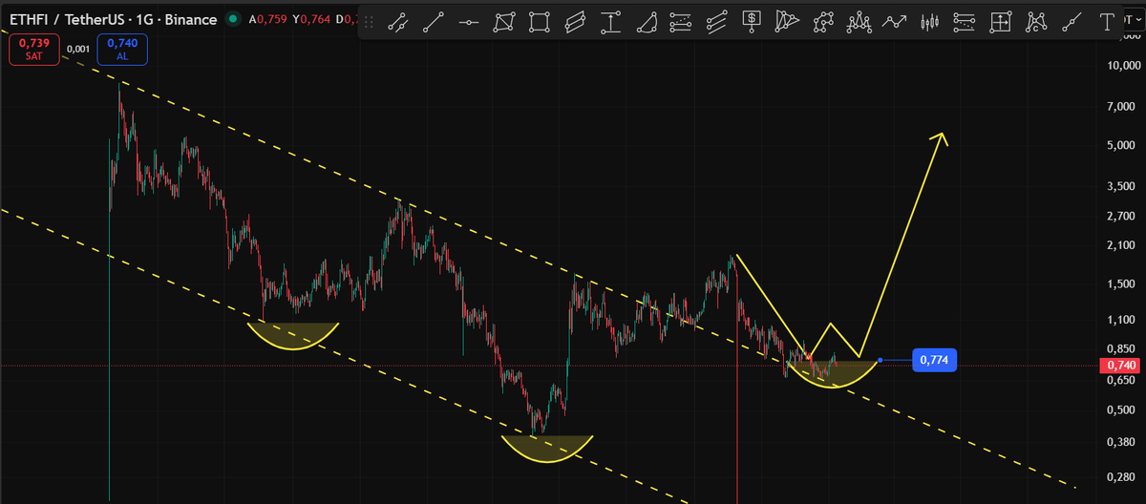Select the last diagonal line tool before Text
Viewport: 1146px width, 504px height.
click(x=1072, y=22)
